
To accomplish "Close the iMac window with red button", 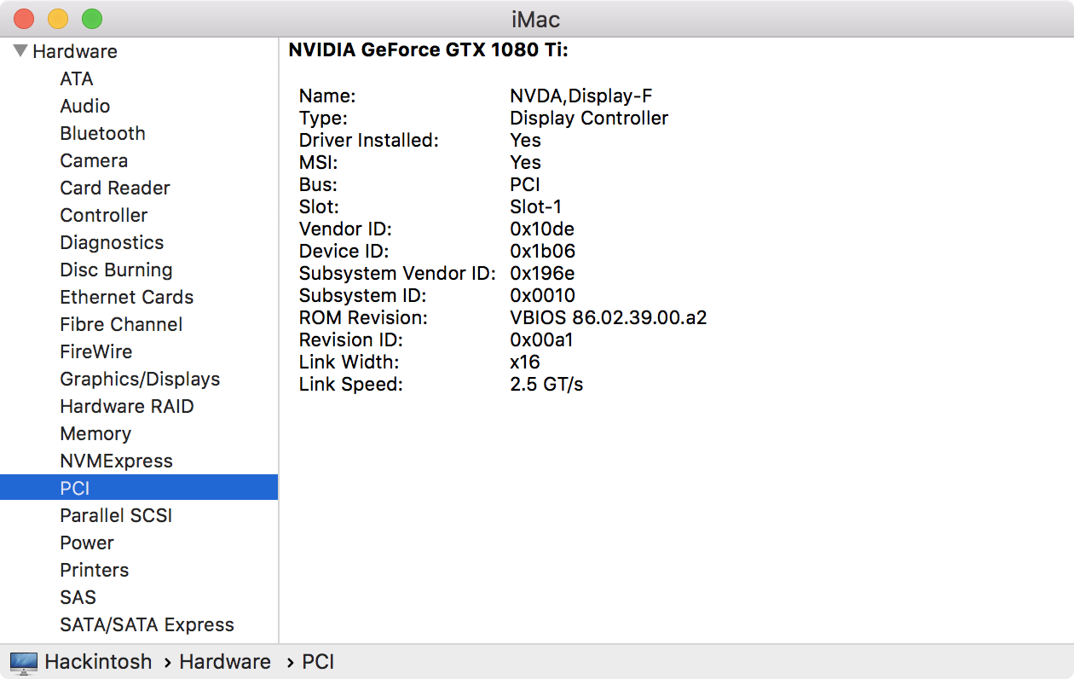I will point(24,19).
